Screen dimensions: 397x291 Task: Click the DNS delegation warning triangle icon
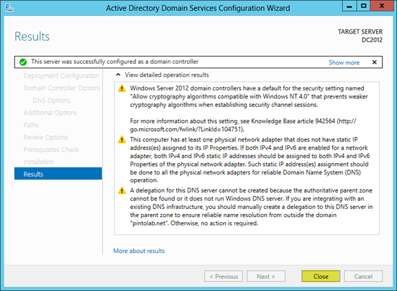(121, 190)
